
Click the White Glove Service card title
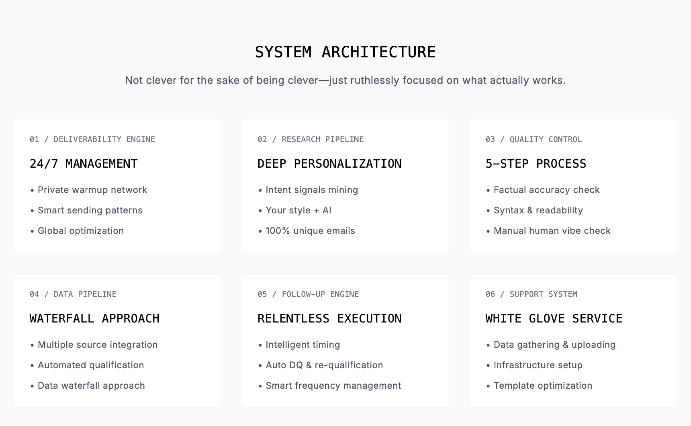click(554, 318)
